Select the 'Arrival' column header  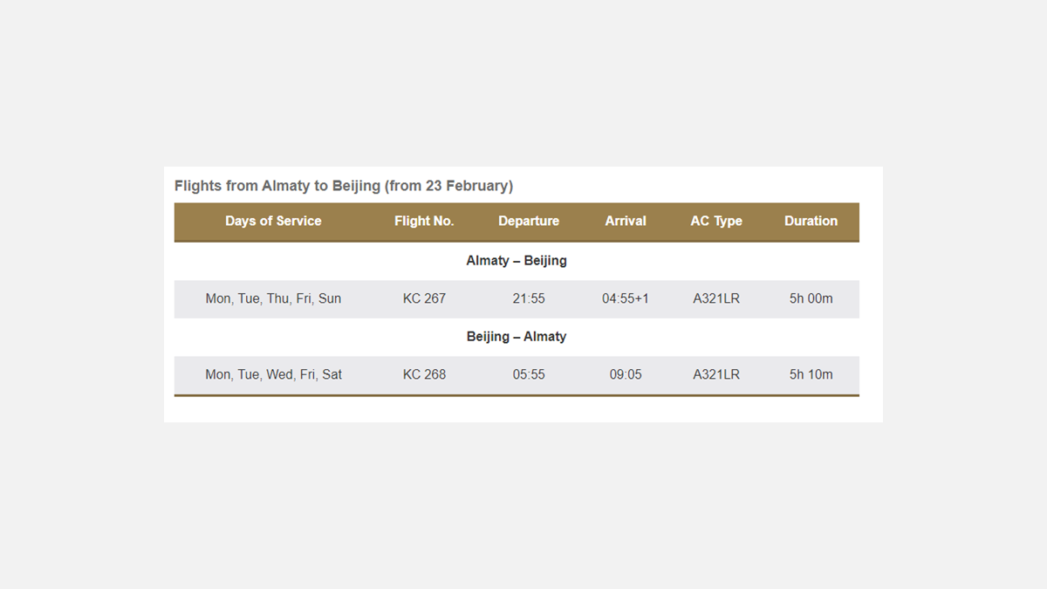click(626, 222)
